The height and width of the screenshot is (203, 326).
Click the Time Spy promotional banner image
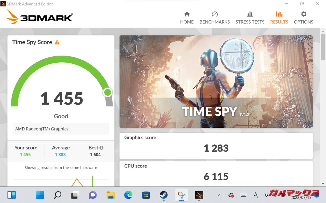216,81
